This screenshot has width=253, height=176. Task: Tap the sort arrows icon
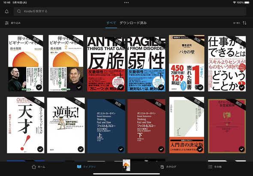(x=244, y=23)
